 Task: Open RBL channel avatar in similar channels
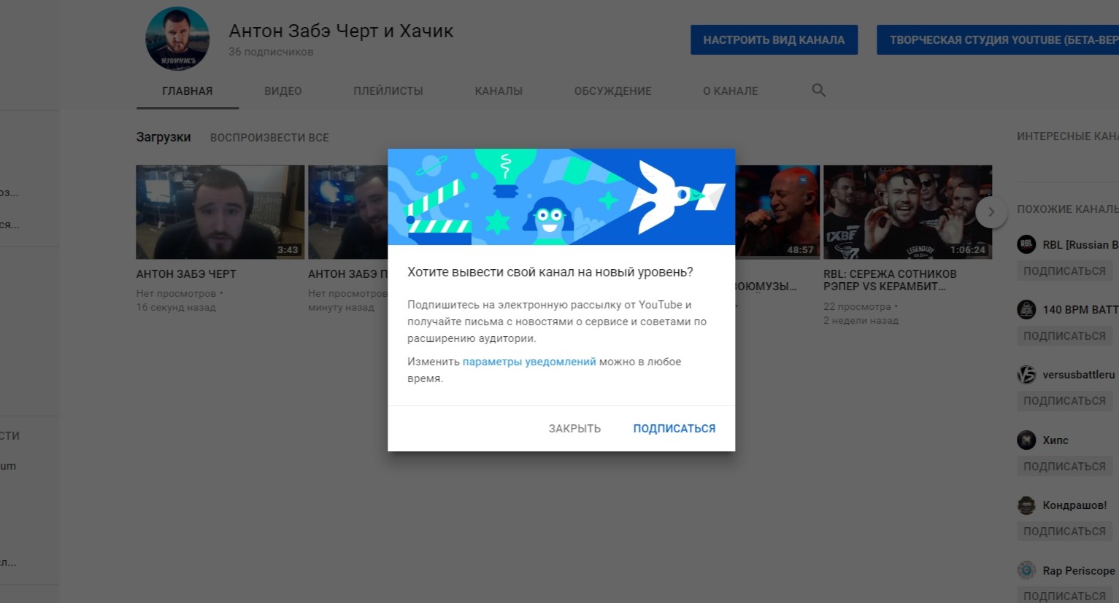(x=1026, y=245)
